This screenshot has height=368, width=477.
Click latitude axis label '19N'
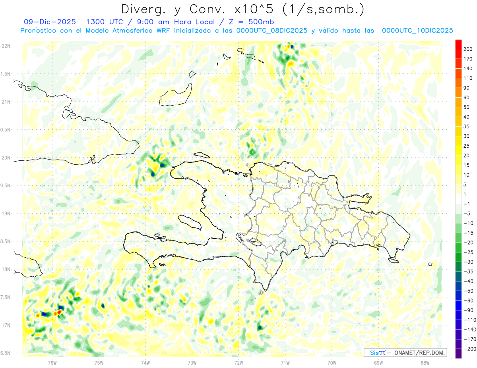coord(6,214)
